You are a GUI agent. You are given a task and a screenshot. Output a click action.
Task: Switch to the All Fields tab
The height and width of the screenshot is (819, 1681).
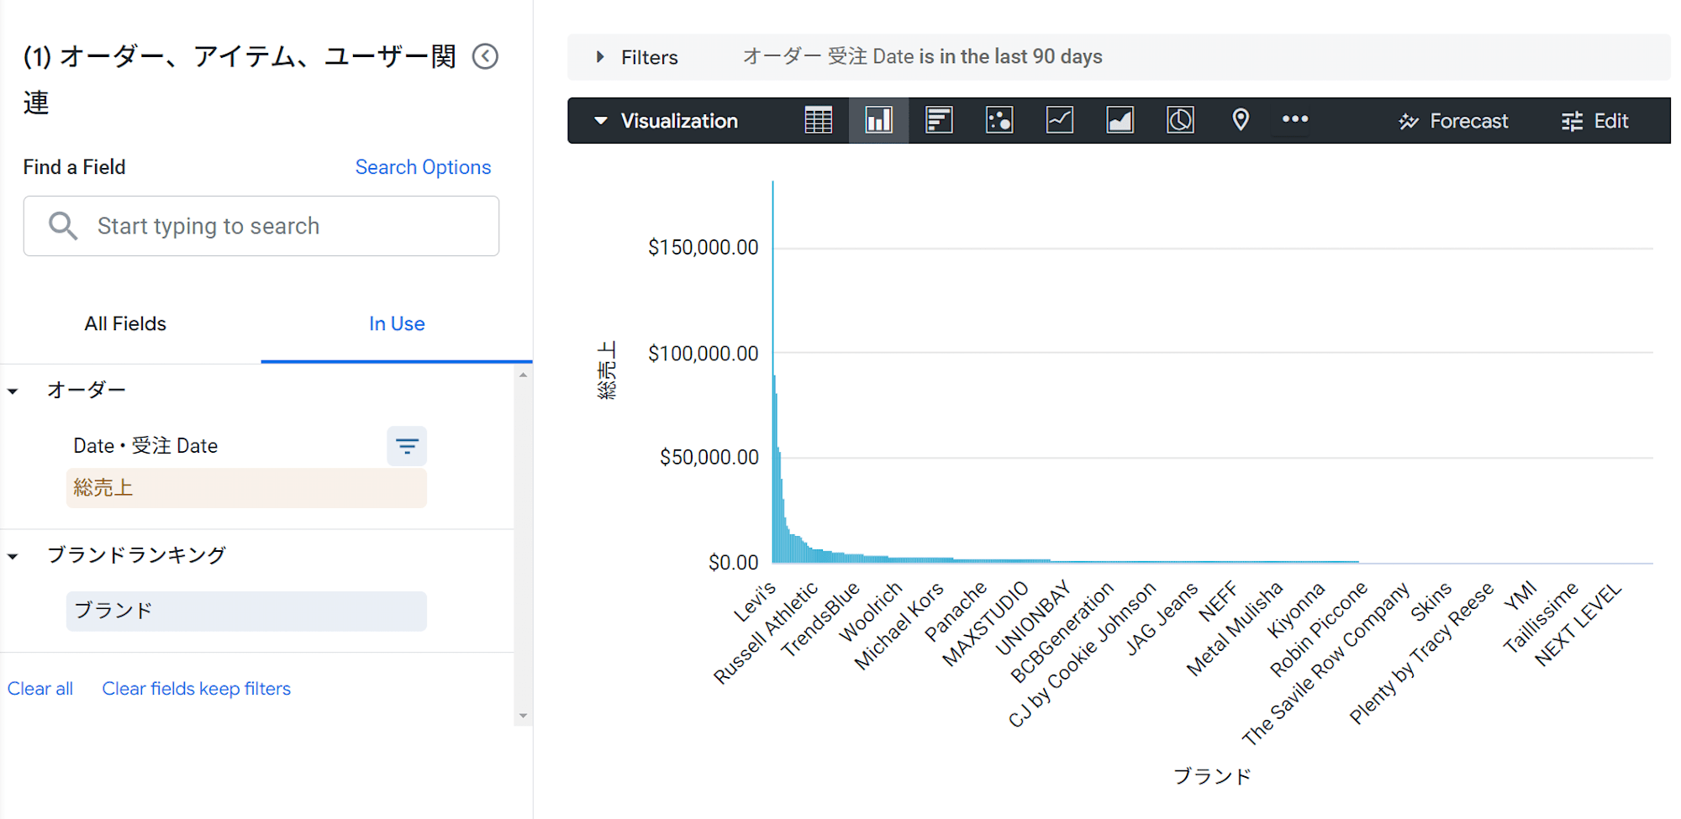point(125,323)
